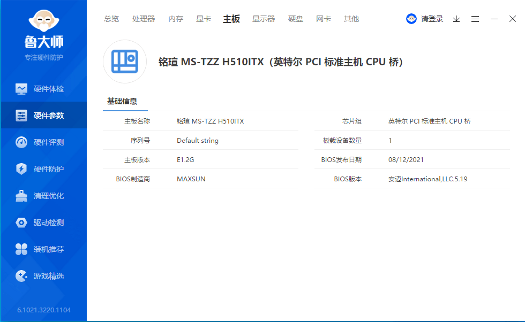Select the 基础信息 section tab

122,101
